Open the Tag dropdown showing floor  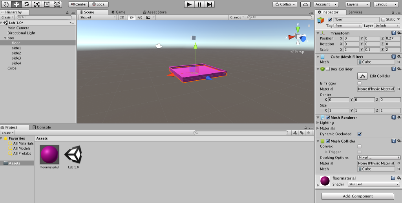(x=348, y=25)
